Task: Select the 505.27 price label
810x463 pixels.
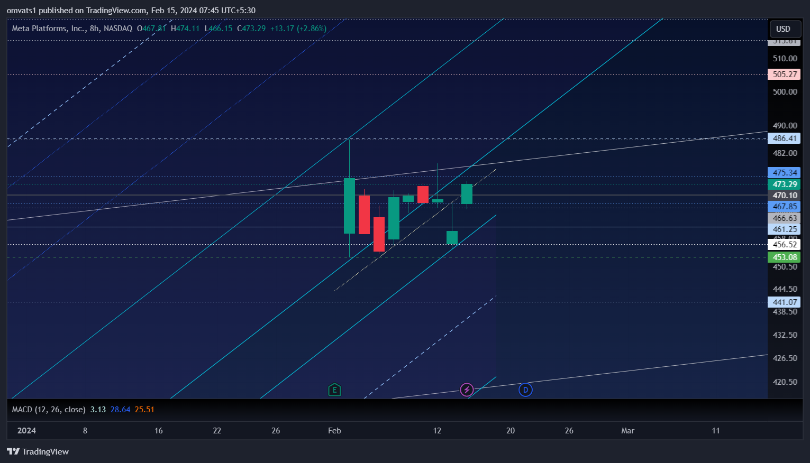Action: [x=784, y=75]
